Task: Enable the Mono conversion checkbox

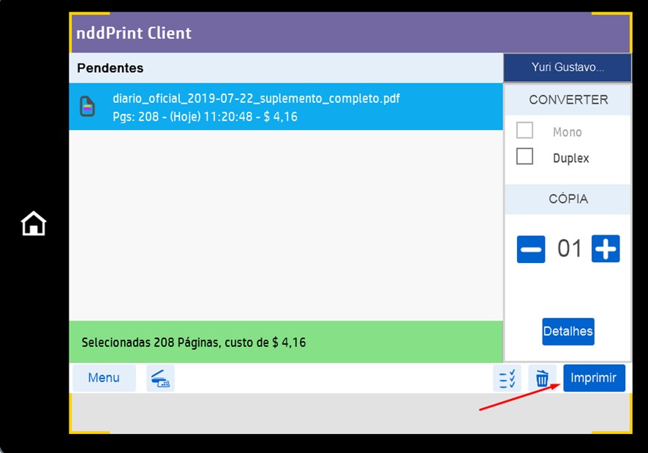Action: point(524,131)
